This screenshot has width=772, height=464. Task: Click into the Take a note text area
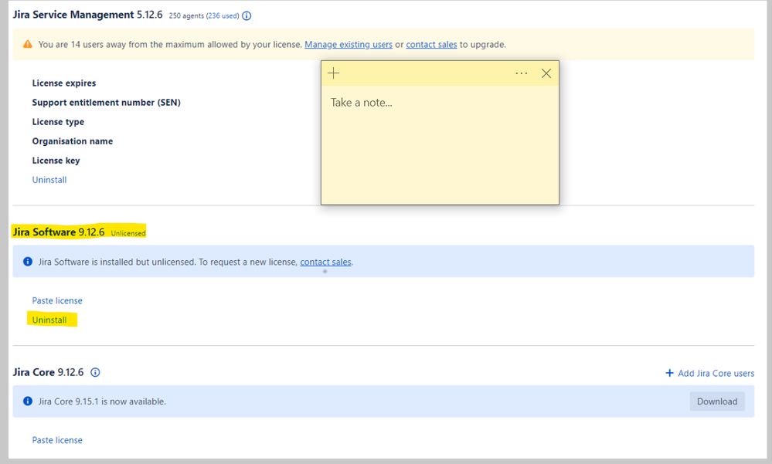[x=440, y=145]
